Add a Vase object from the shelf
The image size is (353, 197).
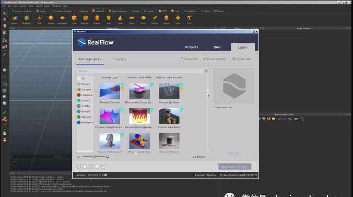tap(109, 19)
